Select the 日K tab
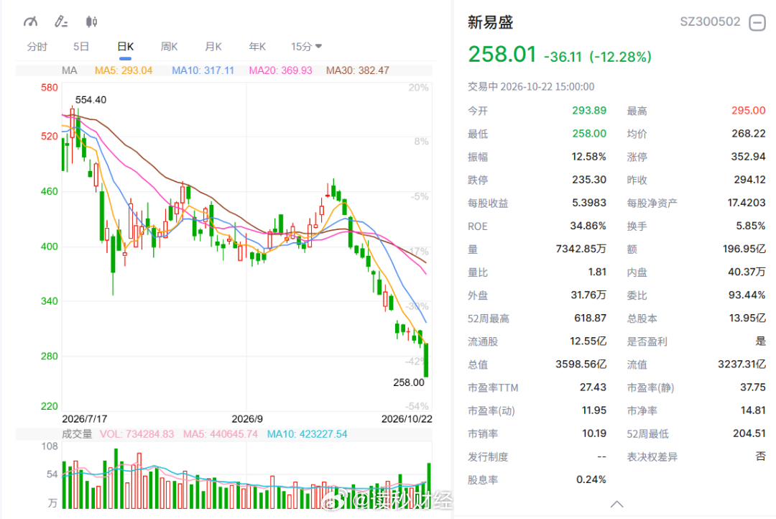The width and height of the screenshot is (776, 519). click(125, 47)
